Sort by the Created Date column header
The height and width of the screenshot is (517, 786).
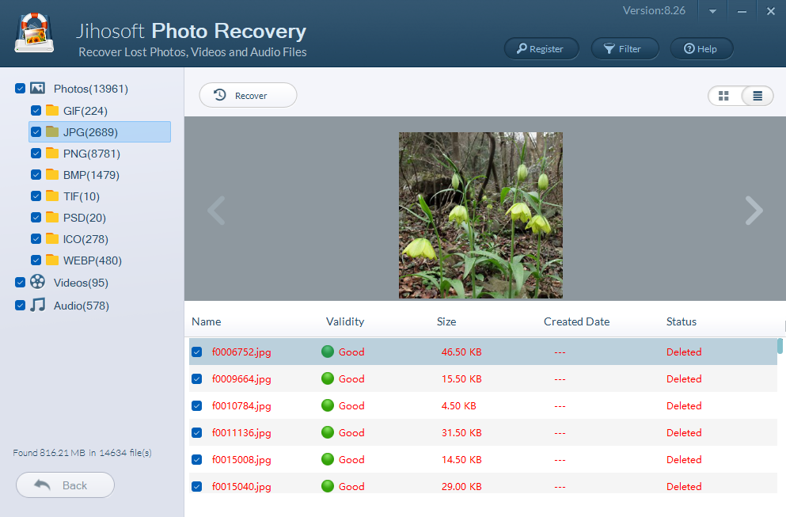[x=576, y=322]
